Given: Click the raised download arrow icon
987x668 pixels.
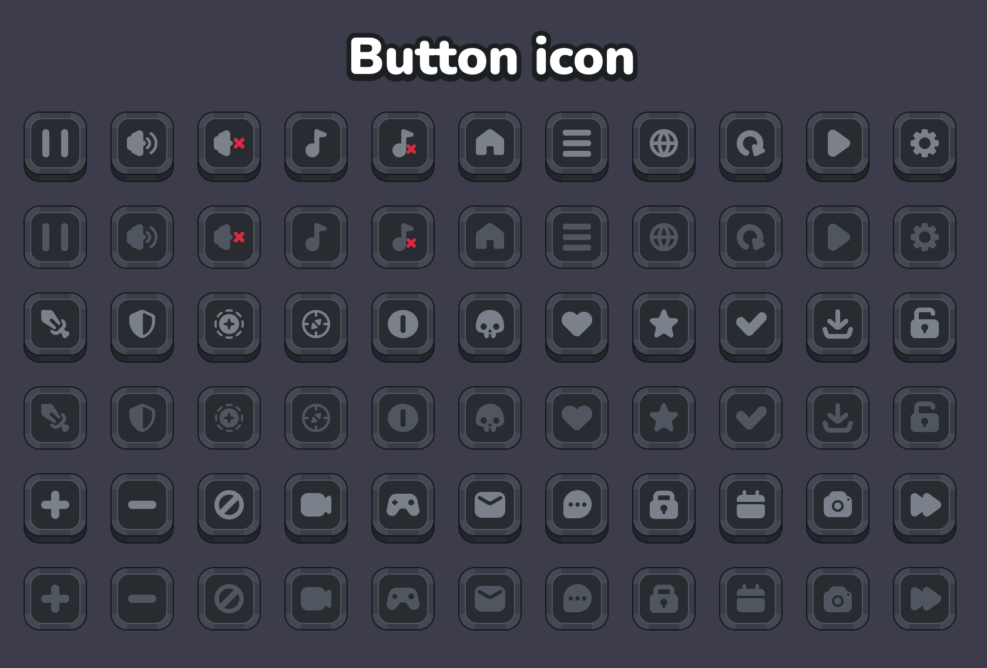Looking at the screenshot, I should tap(838, 326).
